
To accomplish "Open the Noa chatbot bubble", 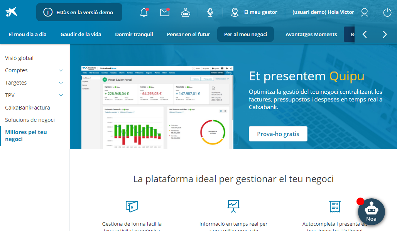I will pyautogui.click(x=371, y=211).
